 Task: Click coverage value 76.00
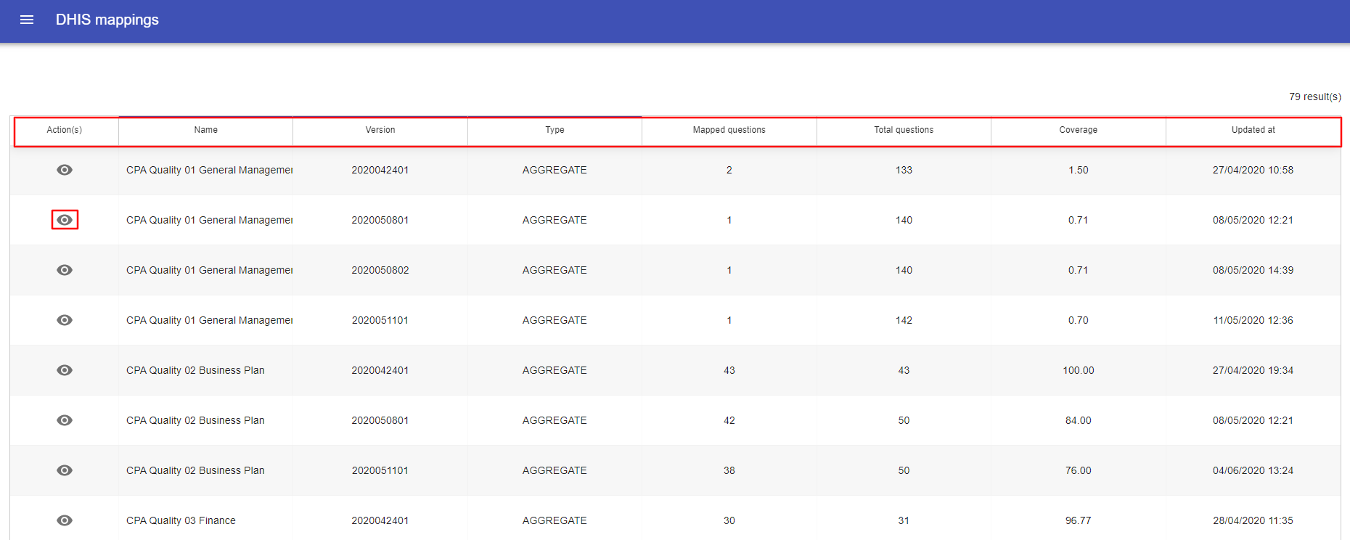tap(1079, 470)
